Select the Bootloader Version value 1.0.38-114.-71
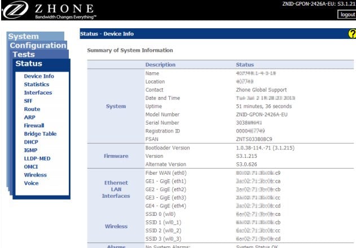 (265, 148)
